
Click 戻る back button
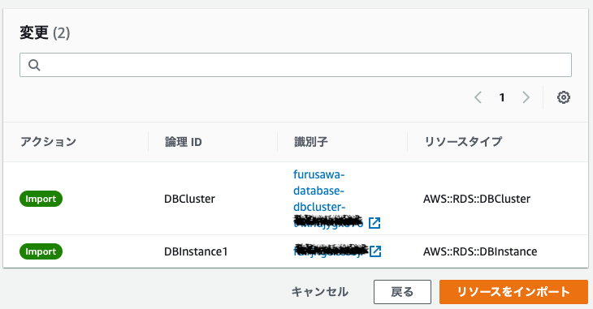[x=402, y=292]
